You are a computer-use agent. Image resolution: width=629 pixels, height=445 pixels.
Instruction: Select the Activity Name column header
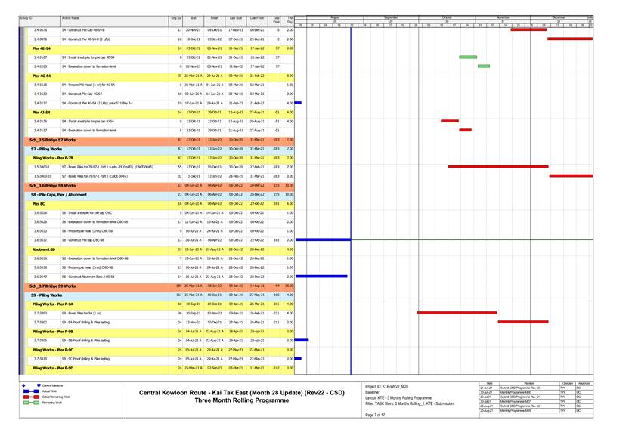(71, 17)
